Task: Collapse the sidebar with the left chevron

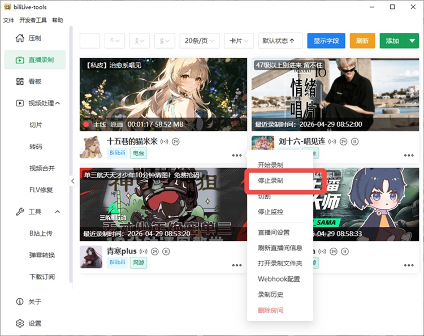Action: point(72,180)
